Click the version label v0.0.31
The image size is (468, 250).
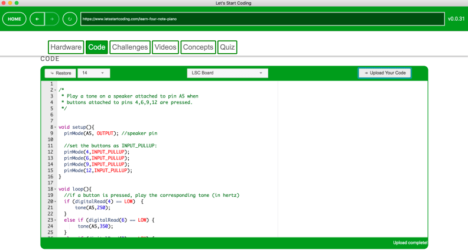point(456,19)
